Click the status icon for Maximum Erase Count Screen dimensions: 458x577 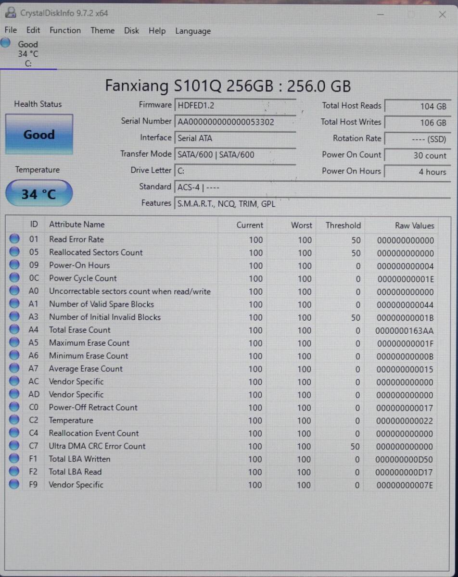coord(15,343)
